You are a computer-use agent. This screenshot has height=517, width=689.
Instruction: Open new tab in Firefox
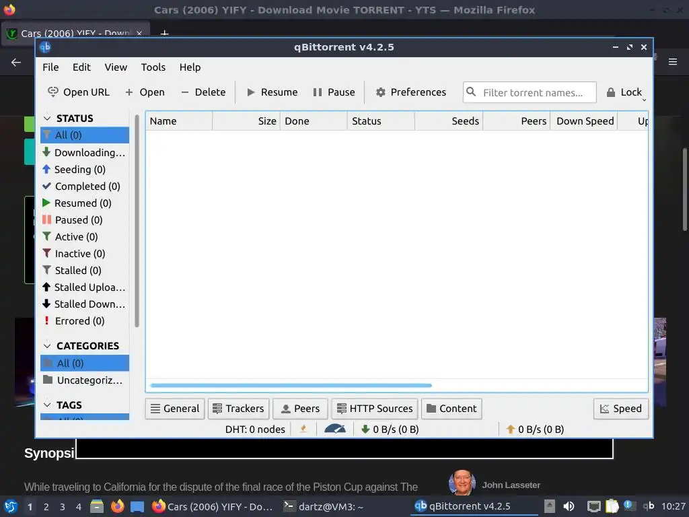(x=164, y=34)
